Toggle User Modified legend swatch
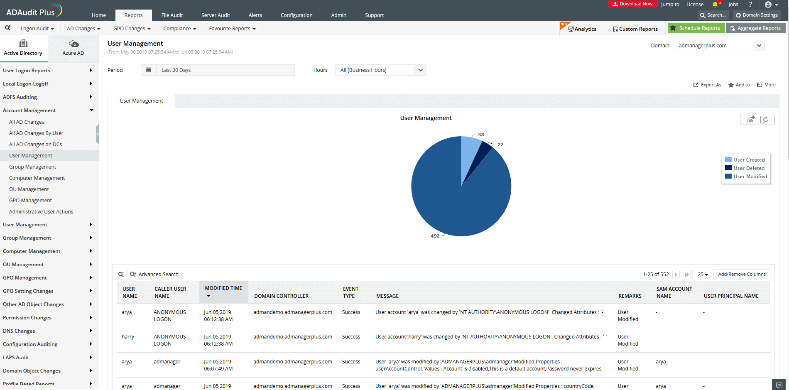The width and height of the screenshot is (789, 390). [728, 177]
